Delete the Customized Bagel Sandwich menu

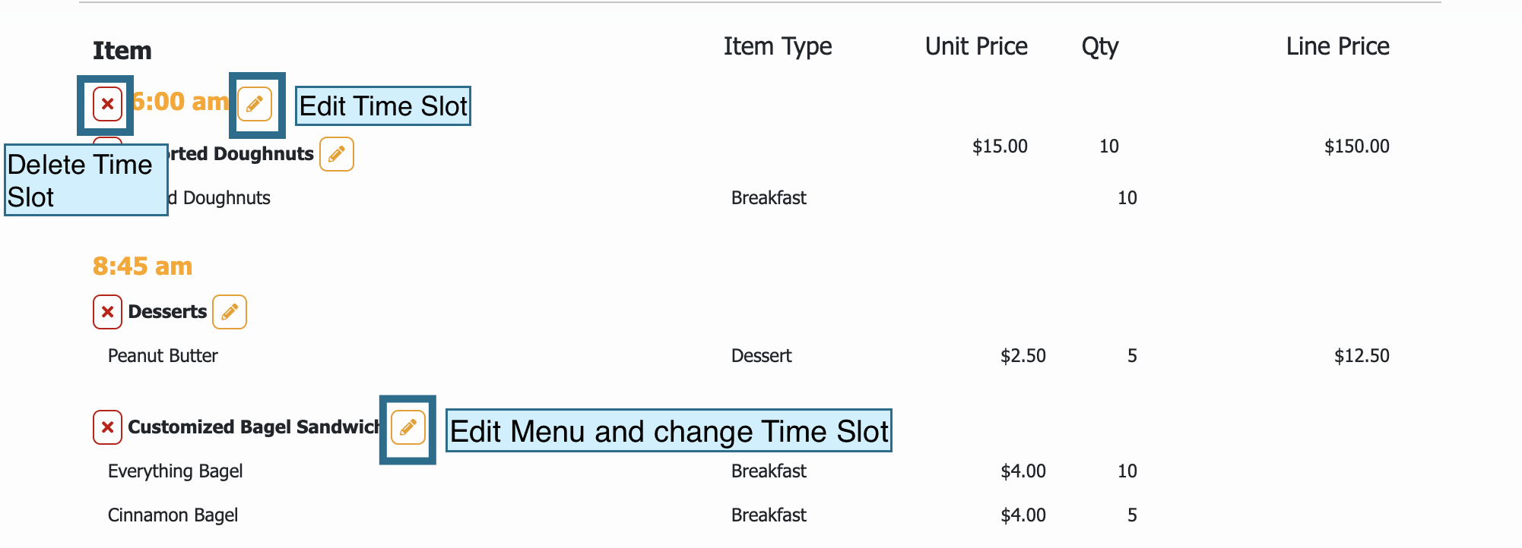107,427
